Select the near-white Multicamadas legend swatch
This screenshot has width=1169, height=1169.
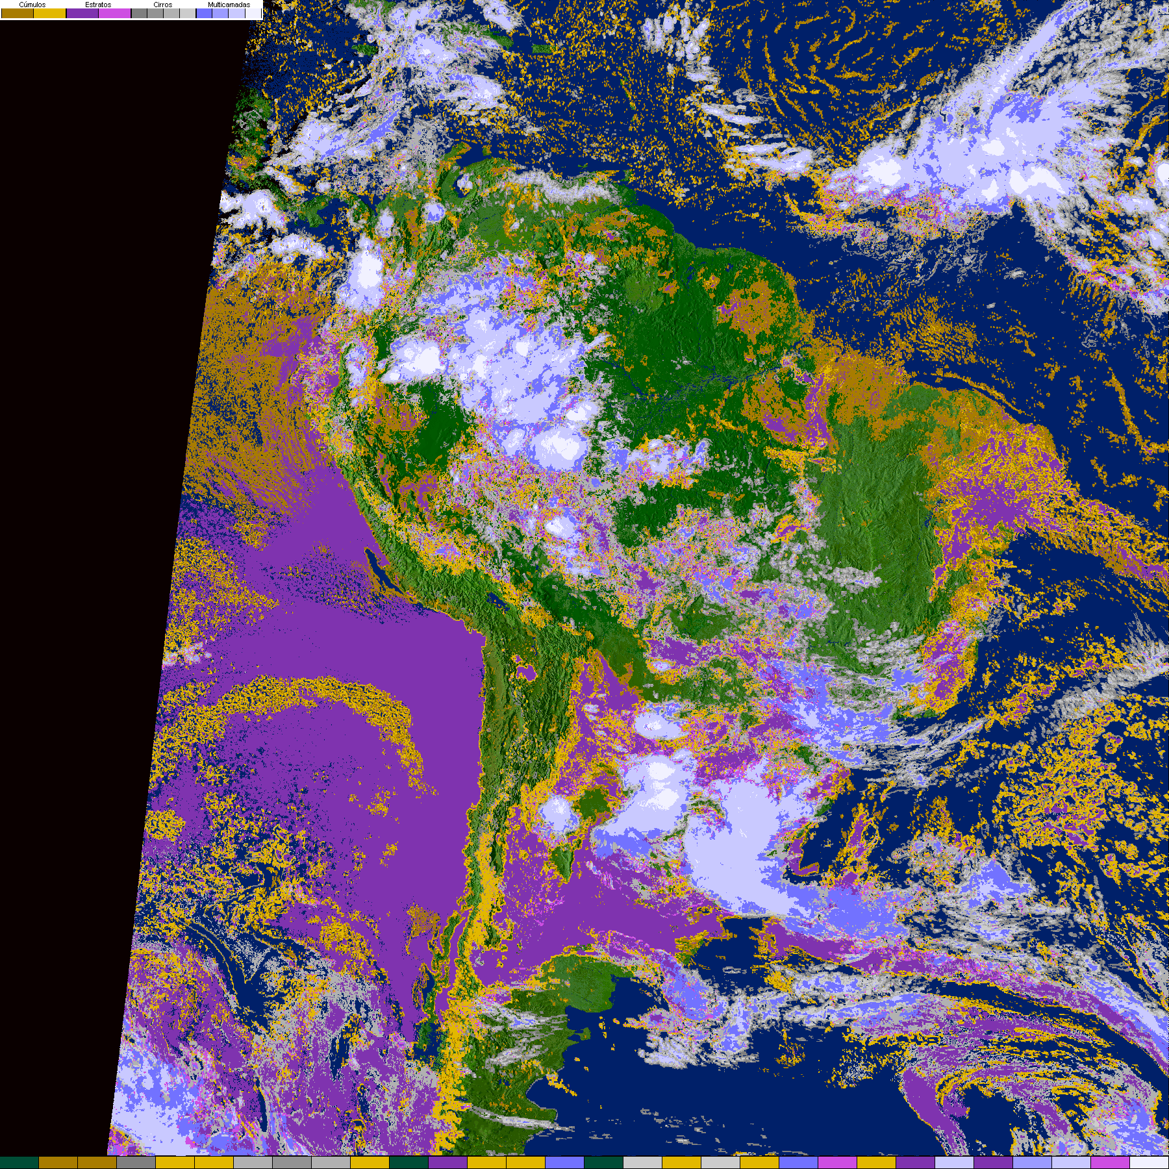pos(253,13)
